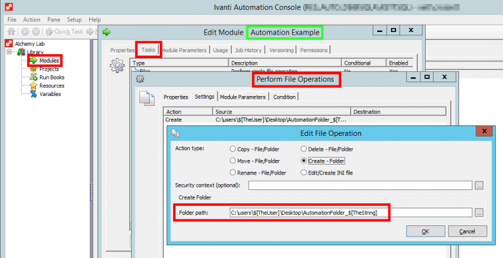The width and height of the screenshot is (503, 258).
Task: Open Versioning tab in Edit Module
Action: coord(282,50)
